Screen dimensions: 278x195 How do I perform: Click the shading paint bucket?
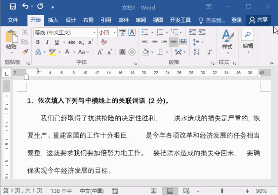[146, 52]
